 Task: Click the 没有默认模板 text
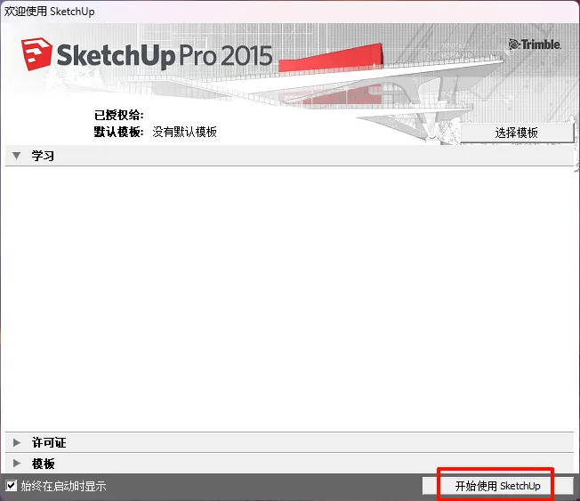[184, 132]
